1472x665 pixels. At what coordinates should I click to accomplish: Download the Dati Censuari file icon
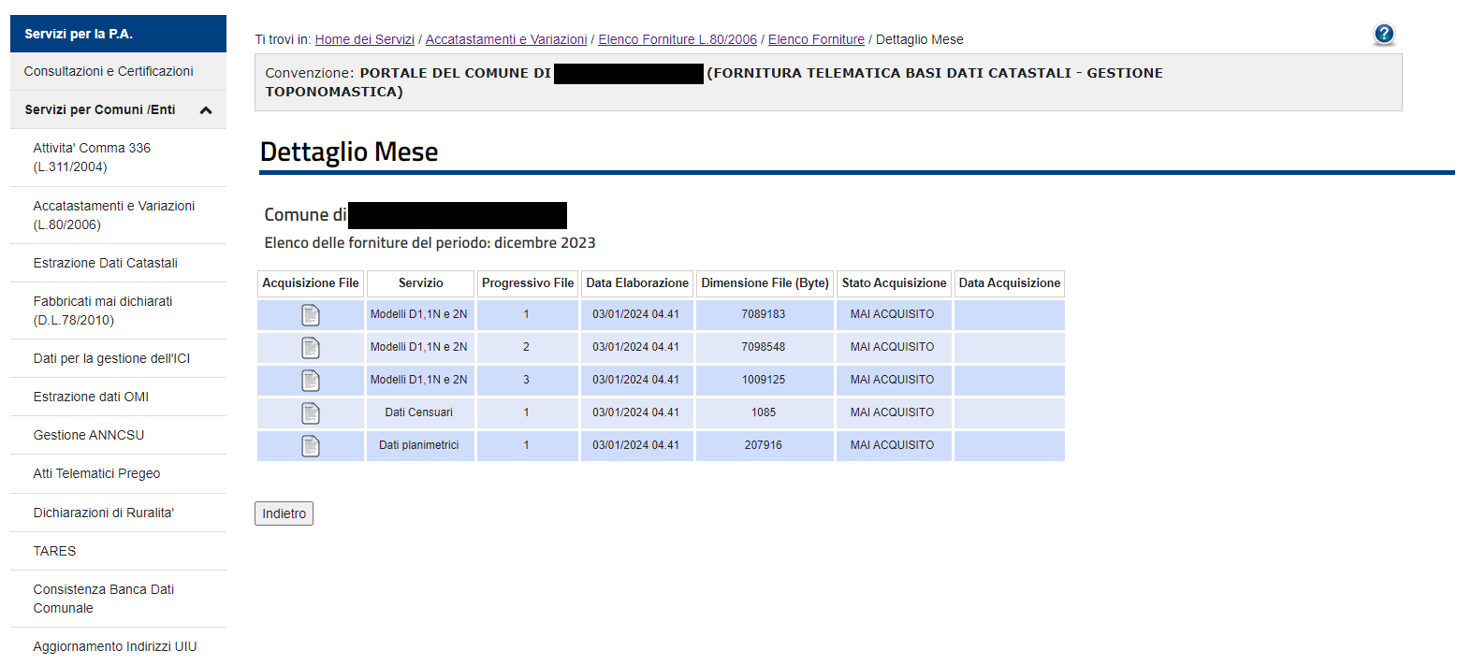coord(311,413)
